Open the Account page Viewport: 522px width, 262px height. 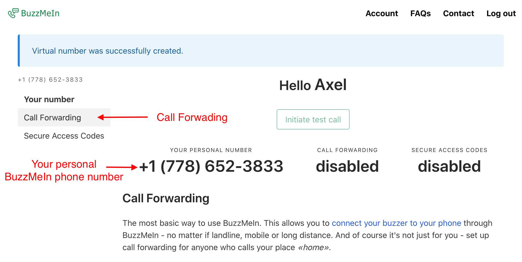pyautogui.click(x=382, y=13)
